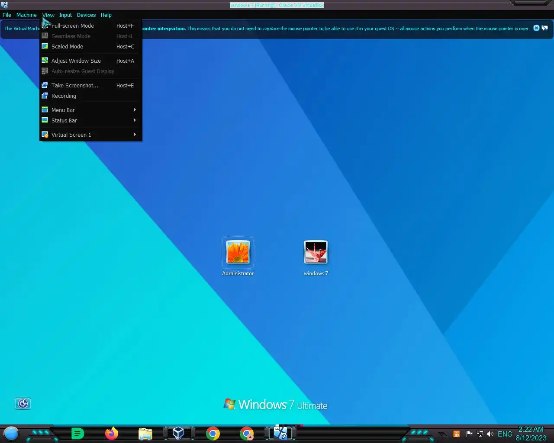This screenshot has height=443, width=554.
Task: Open File Explorer from the taskbar
Action: [x=145, y=433]
